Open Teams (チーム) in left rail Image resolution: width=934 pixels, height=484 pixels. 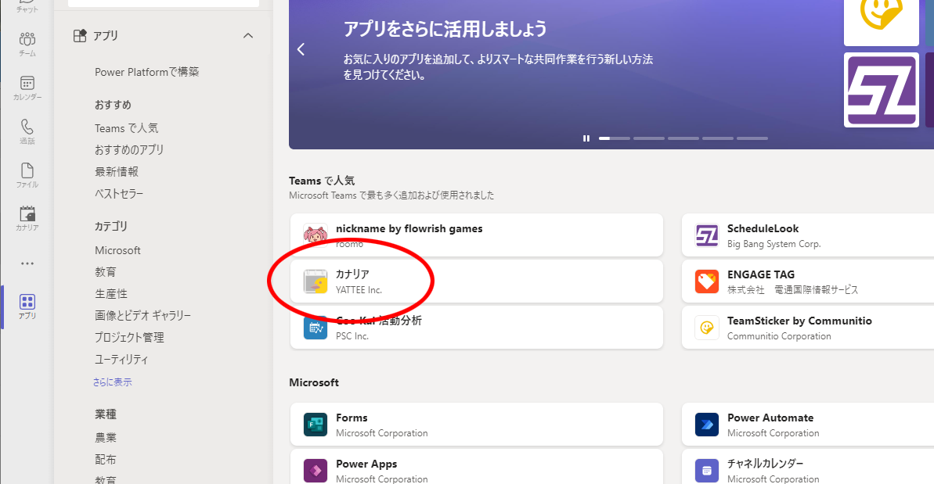tap(27, 45)
